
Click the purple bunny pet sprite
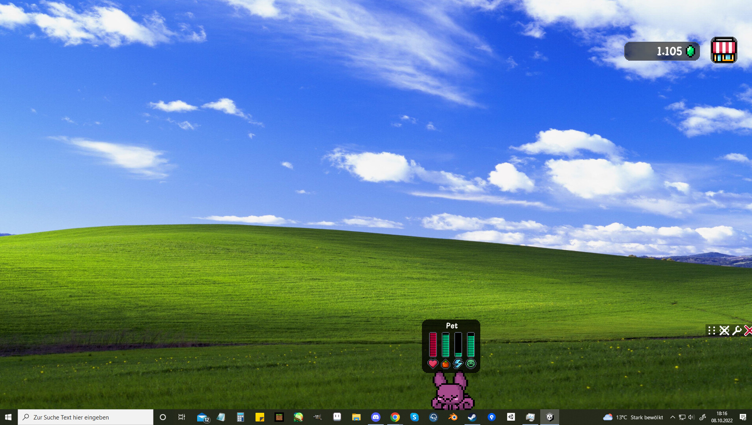[452, 394]
